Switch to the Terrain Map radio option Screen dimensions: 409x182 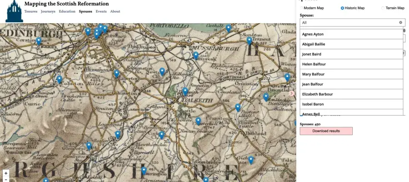point(383,8)
